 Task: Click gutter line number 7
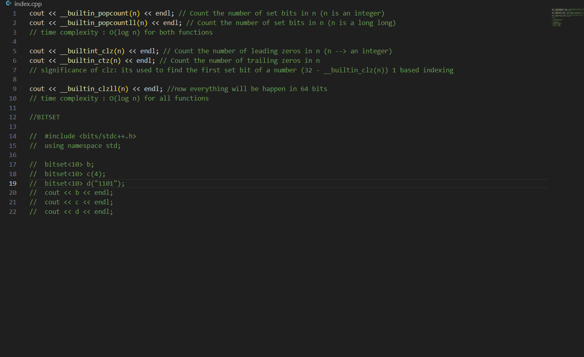pyautogui.click(x=15, y=70)
